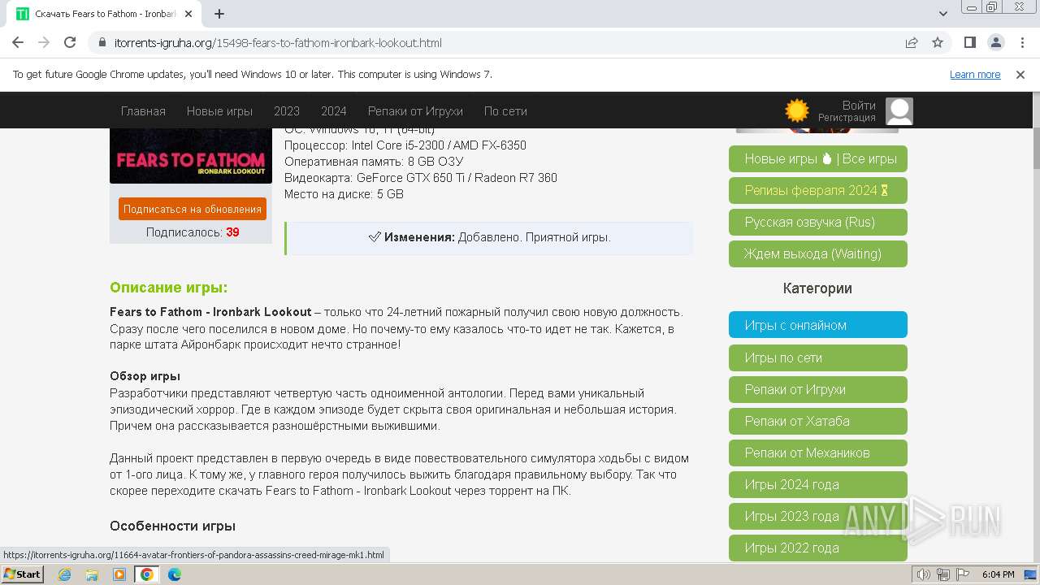Click the Регистрация link
This screenshot has height=585, width=1040.
(x=847, y=118)
